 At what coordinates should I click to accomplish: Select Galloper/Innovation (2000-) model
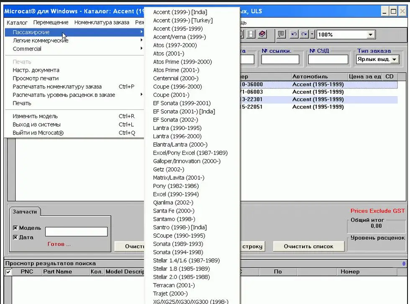192,161
